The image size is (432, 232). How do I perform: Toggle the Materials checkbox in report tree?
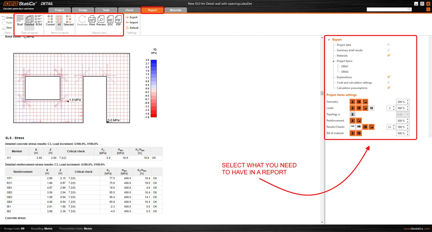pyautogui.click(x=389, y=56)
